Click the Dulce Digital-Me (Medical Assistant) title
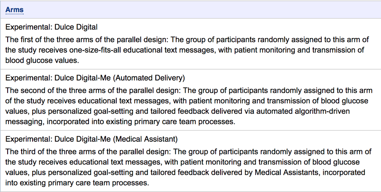The image size is (381, 192). coord(91,139)
